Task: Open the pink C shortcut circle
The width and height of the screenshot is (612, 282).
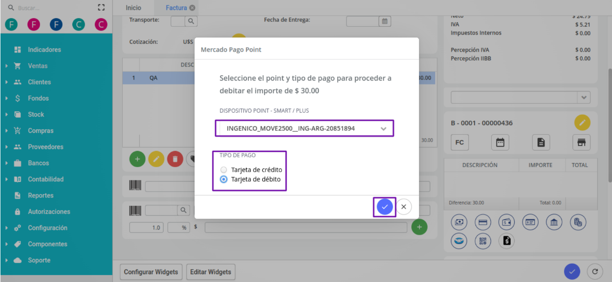Action: [x=101, y=24]
